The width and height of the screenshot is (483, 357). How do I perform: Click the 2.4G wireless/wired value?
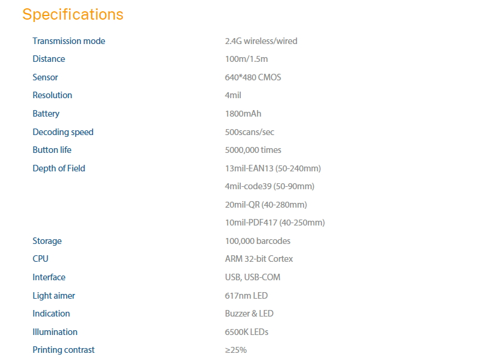coord(261,41)
